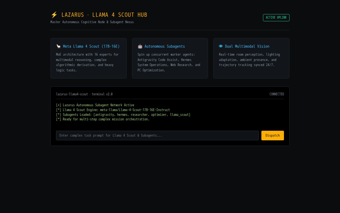Click the Llama 4 Scout Engine log line

113,110
